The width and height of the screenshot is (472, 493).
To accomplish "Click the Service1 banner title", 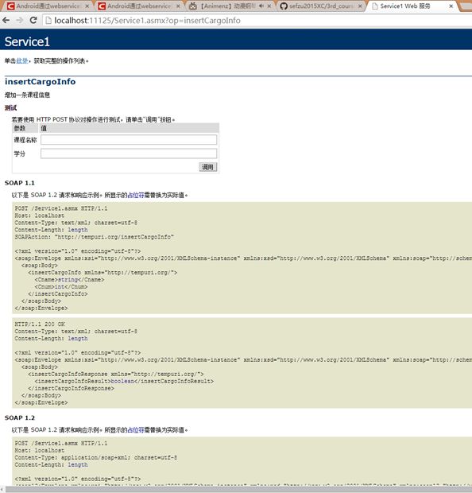I will click(x=27, y=41).
